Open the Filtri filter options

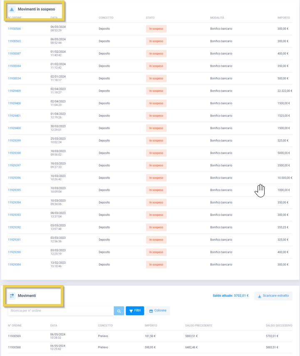pyautogui.click(x=135, y=311)
